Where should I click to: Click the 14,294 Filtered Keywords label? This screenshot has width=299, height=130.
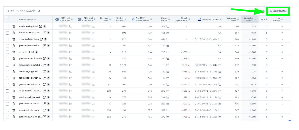pos(21,11)
